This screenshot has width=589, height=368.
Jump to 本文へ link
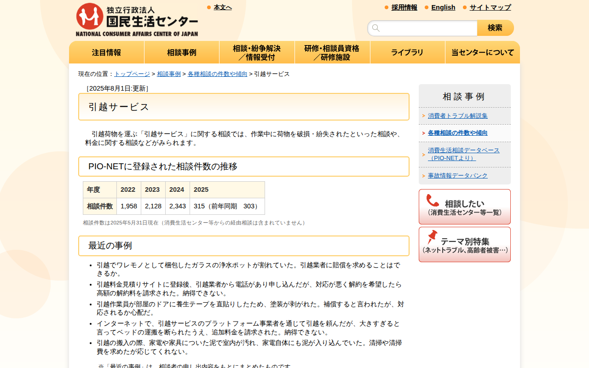(x=223, y=7)
